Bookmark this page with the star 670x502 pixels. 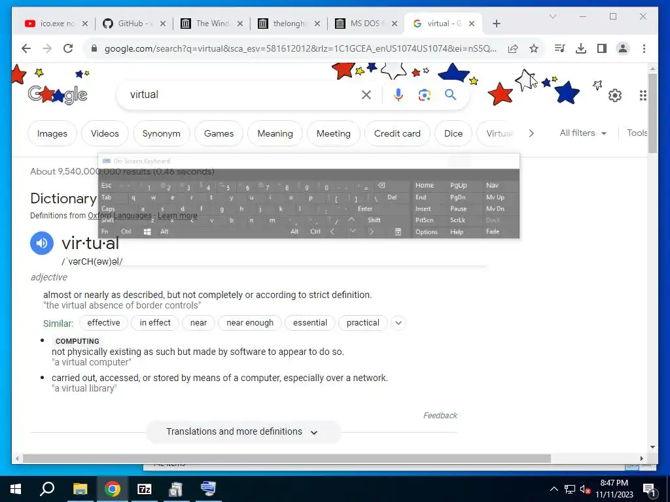(534, 48)
